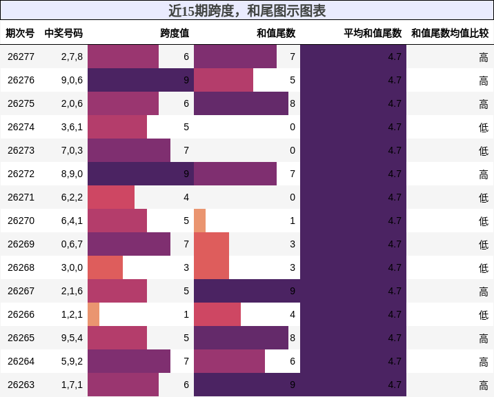Screen dimensions: 494x397
Task: Click the 低 comparison in row 26266
Action: coord(484,315)
